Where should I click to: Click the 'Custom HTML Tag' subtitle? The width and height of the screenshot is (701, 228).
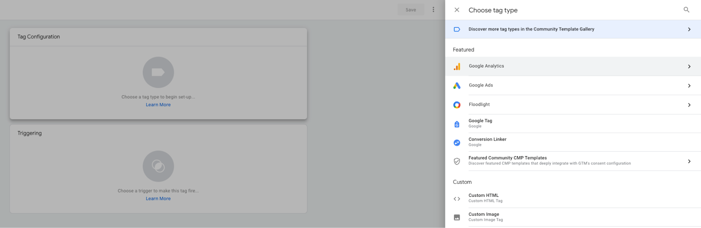coord(485,201)
